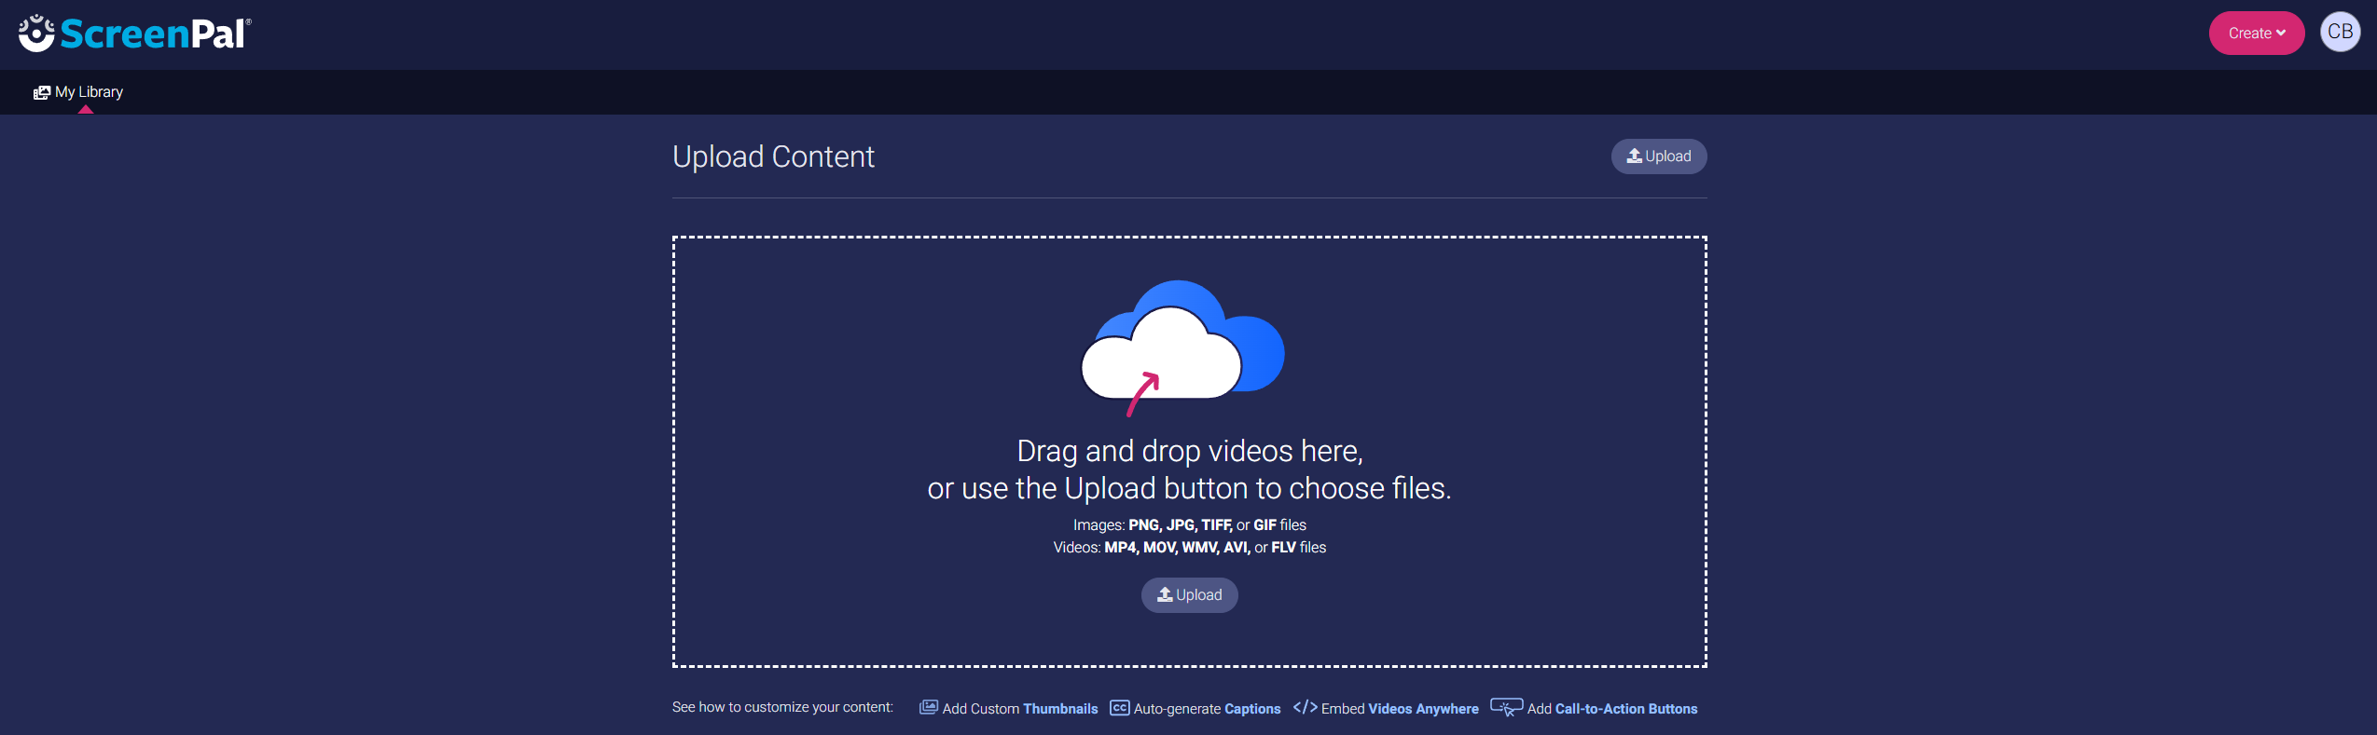Click the embed code brackets icon
Viewport: 2377px width, 735px height.
click(x=1305, y=708)
